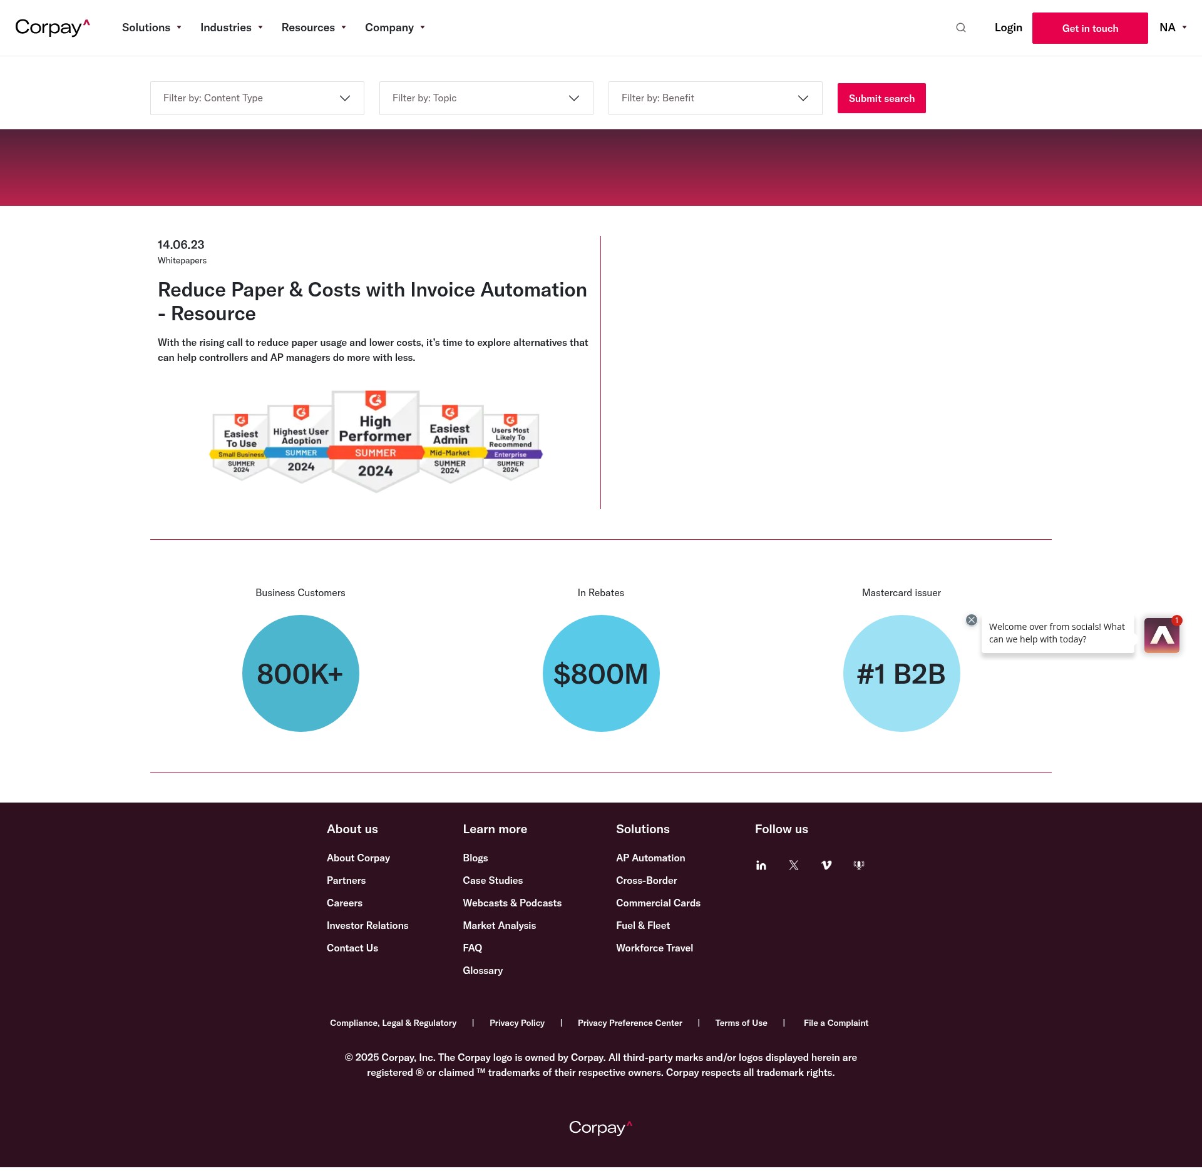
Task: Expand the Solutions menu
Action: (152, 28)
